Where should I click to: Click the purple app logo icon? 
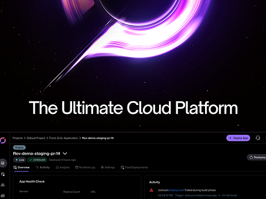[3, 140]
